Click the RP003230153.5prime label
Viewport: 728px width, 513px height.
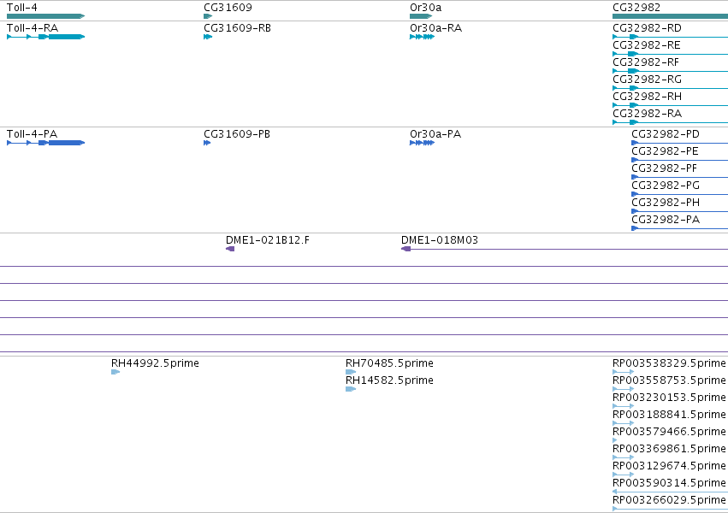tap(669, 398)
